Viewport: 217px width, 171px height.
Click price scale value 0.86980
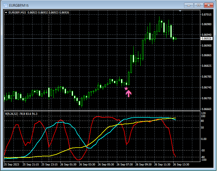pyautogui.click(x=206, y=24)
